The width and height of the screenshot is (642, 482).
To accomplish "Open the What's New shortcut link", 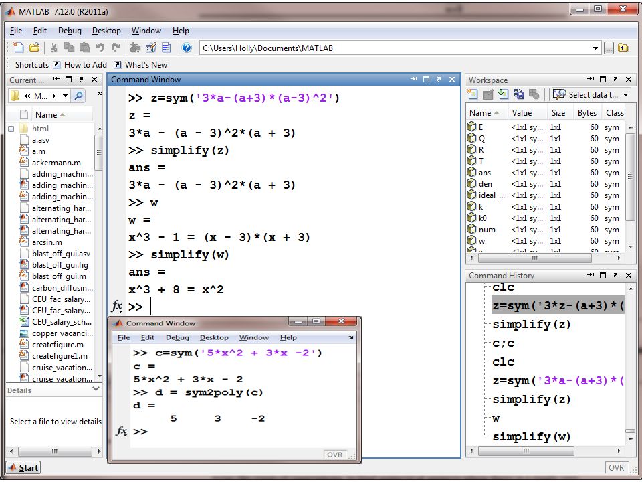I will tap(140, 65).
